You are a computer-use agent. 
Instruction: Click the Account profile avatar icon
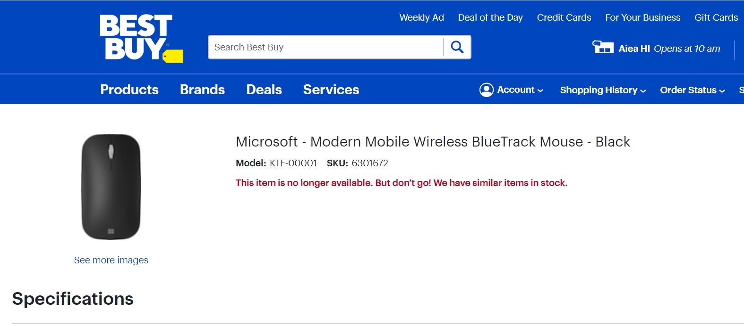coord(487,90)
